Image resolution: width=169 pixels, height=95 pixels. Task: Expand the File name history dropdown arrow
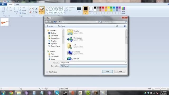pyautogui.click(x=126, y=63)
